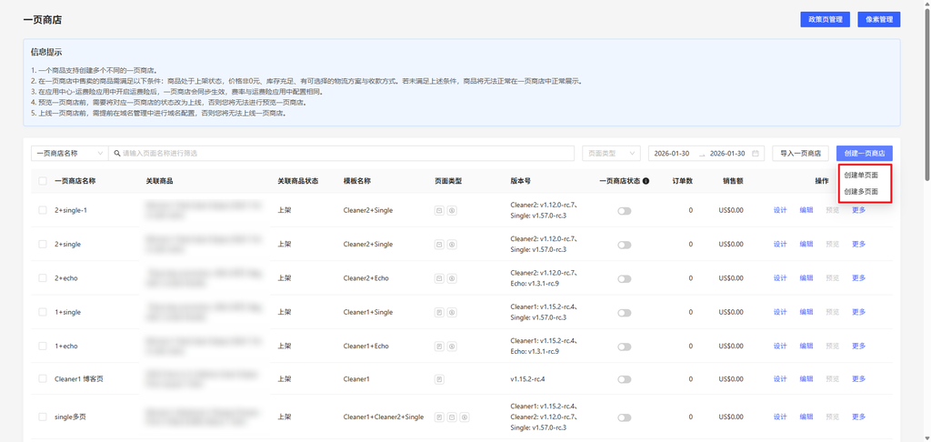Open the 一页商店名称 filter dropdown
931x442 pixels.
pos(69,154)
